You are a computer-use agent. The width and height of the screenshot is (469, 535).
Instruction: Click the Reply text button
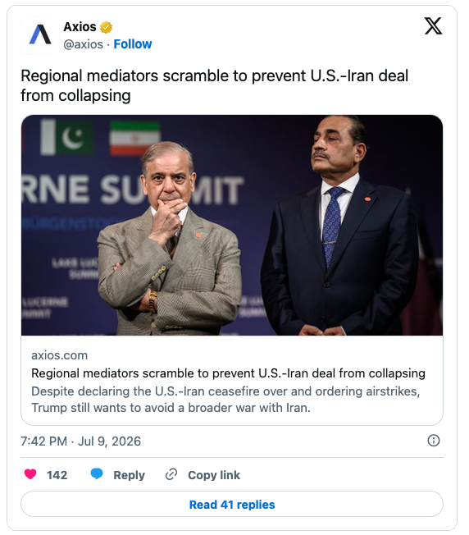[x=129, y=475]
